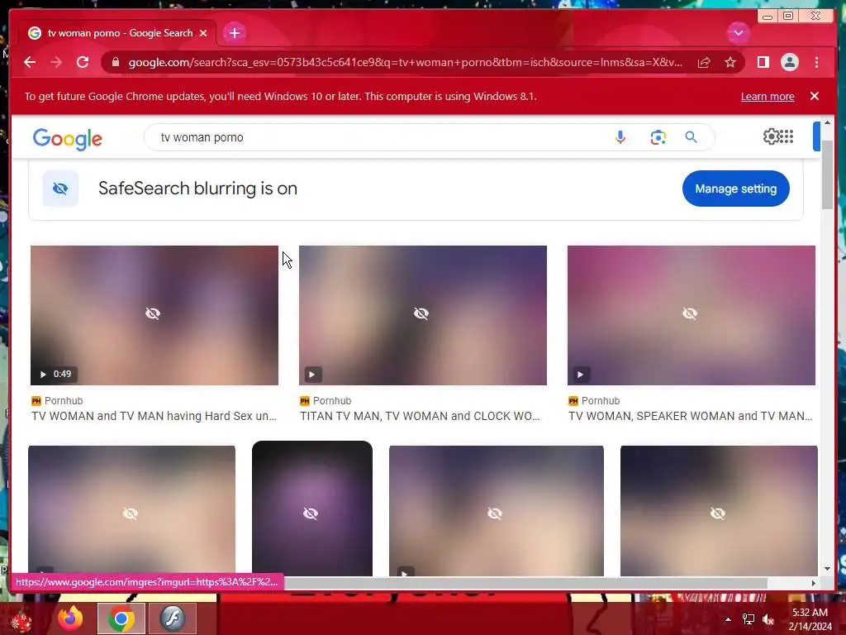Search by image with Google Lens icon
The image size is (846, 635).
point(658,137)
